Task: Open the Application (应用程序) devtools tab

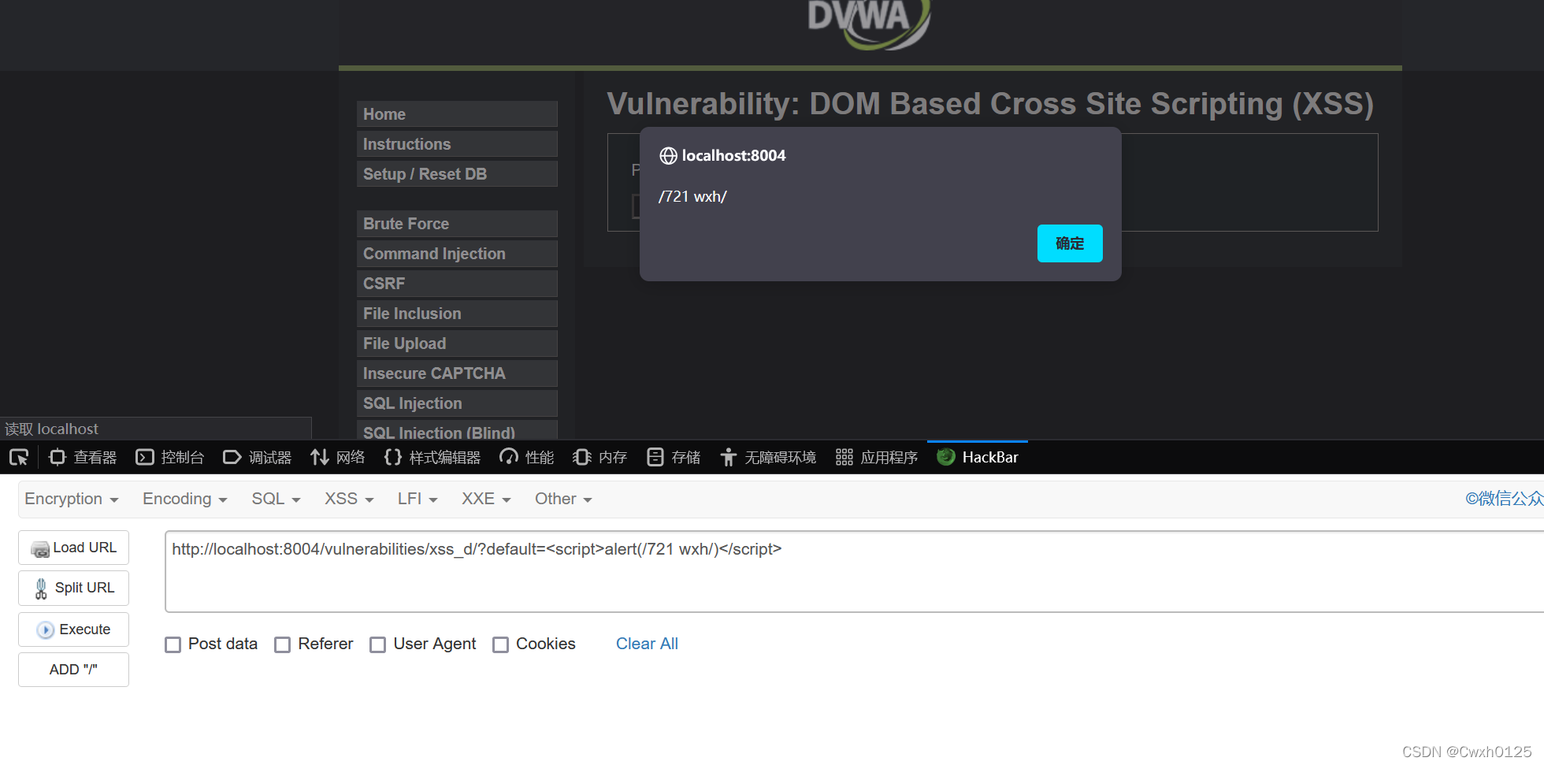Action: coord(877,457)
